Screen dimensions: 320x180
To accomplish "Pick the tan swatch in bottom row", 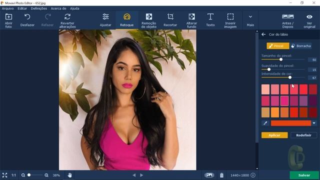I will tap(265, 112).
